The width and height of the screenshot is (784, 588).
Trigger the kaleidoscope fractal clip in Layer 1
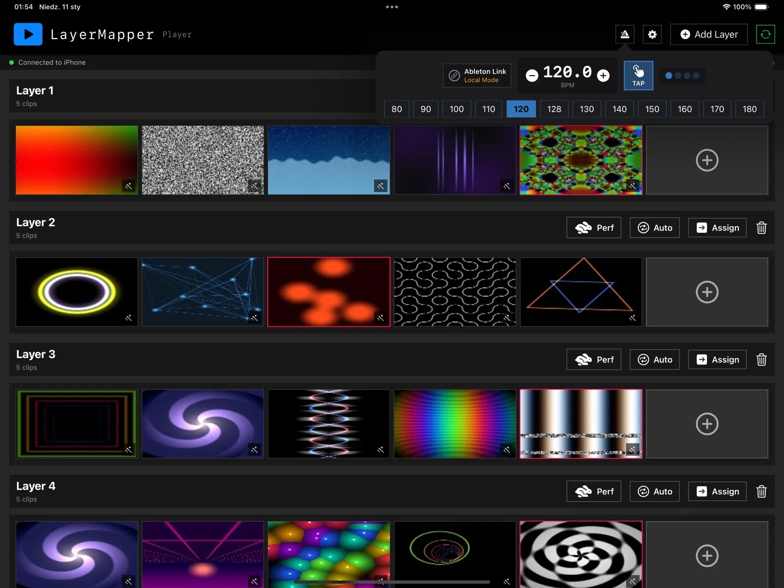click(x=581, y=160)
